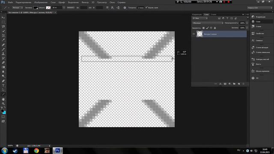The width and height of the screenshot is (274, 154).
Task: Open the Фильтр menu
Action: [x=85, y=3]
